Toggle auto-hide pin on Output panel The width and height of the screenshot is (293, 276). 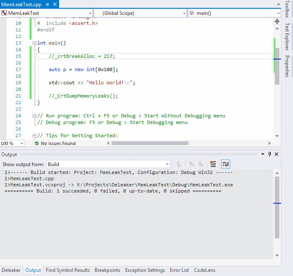click(270, 154)
